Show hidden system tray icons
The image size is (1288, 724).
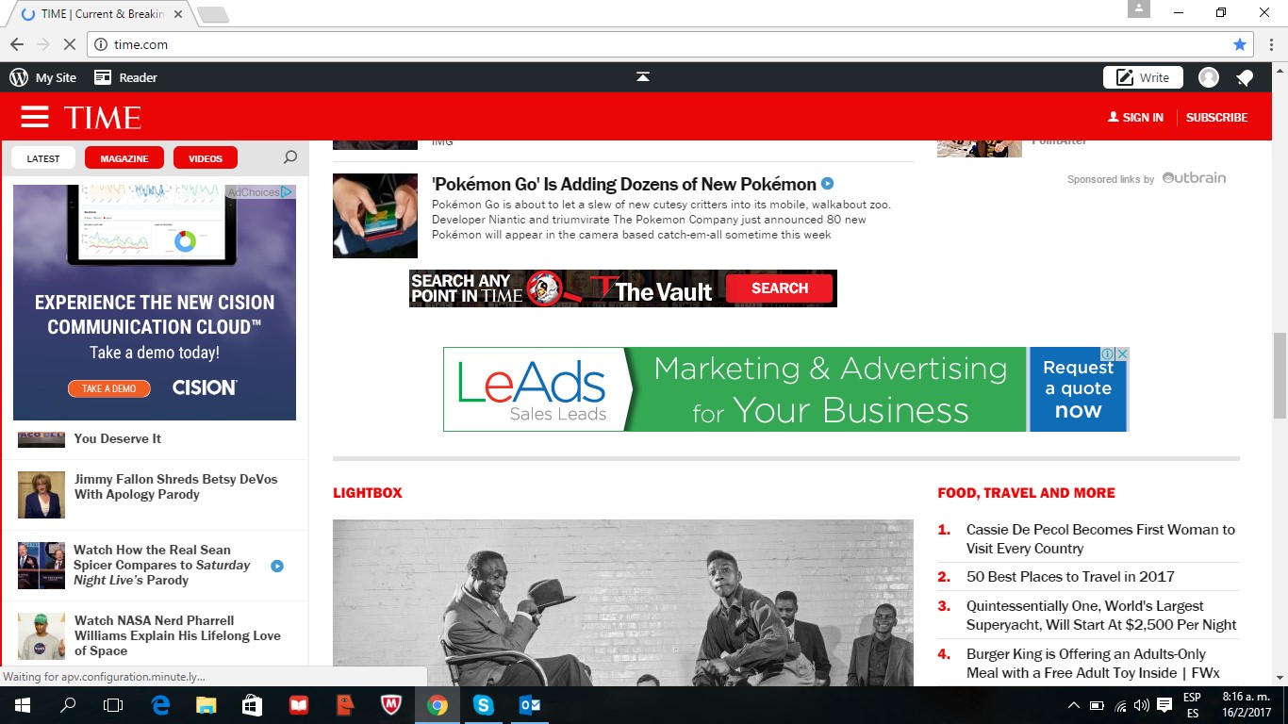tap(1073, 705)
